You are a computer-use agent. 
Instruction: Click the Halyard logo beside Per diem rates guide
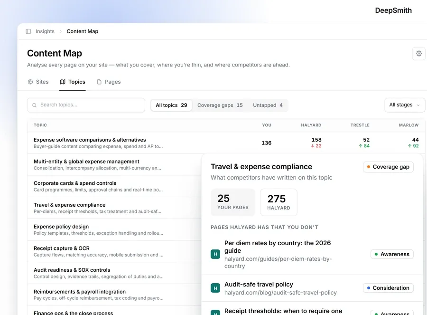[x=215, y=254]
